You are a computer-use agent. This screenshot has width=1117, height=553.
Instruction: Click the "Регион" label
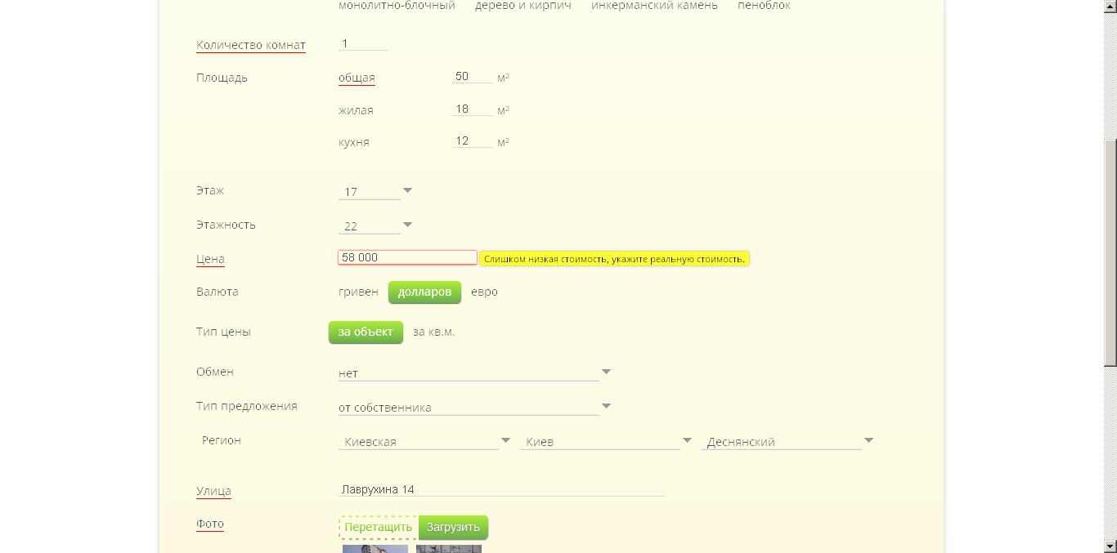222,440
